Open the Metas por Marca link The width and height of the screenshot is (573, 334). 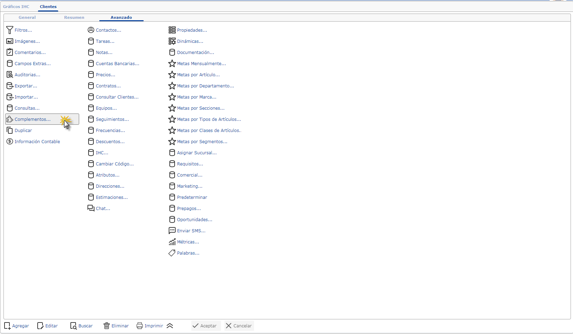point(197,97)
